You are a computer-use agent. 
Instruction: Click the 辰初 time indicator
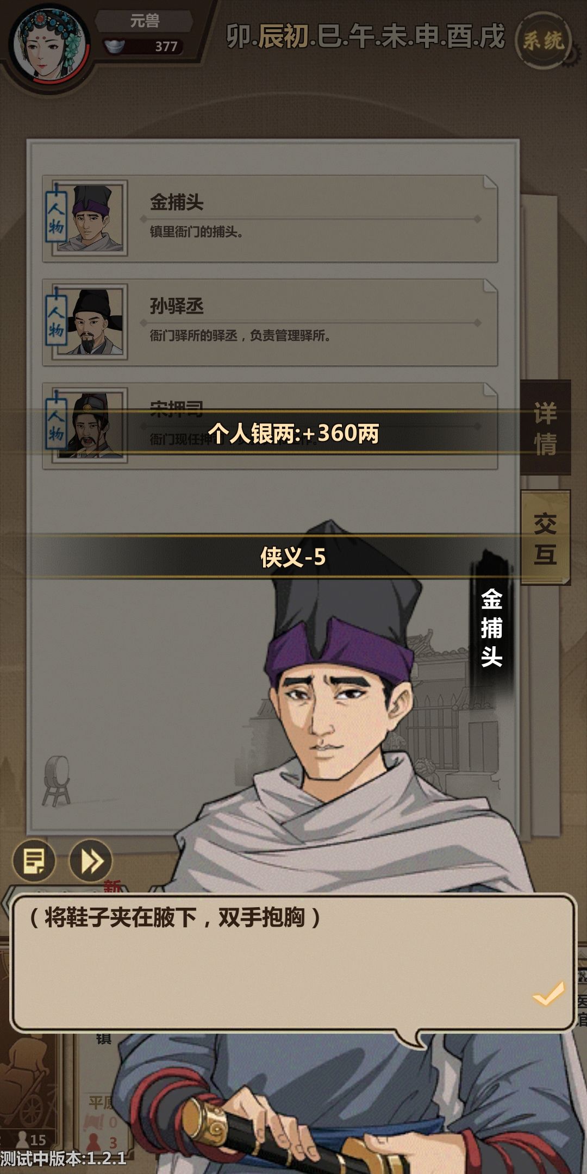click(x=283, y=36)
